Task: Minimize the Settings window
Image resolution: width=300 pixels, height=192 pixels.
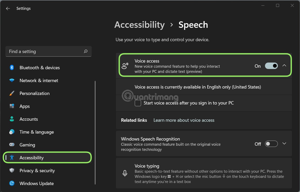Action: [263, 5]
